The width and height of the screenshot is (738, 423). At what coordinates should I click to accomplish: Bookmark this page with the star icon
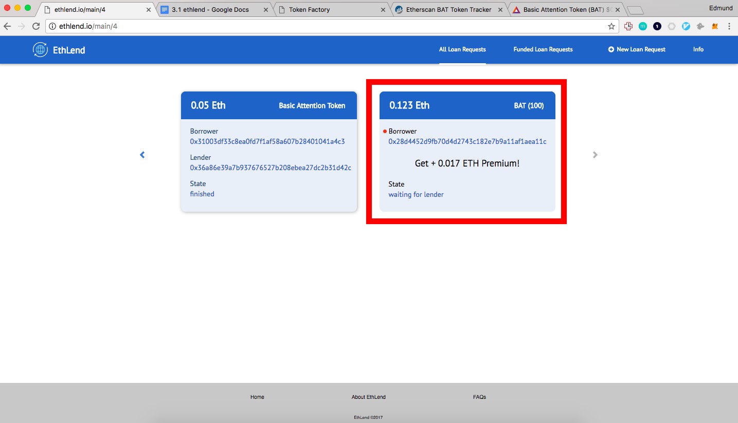pyautogui.click(x=611, y=26)
